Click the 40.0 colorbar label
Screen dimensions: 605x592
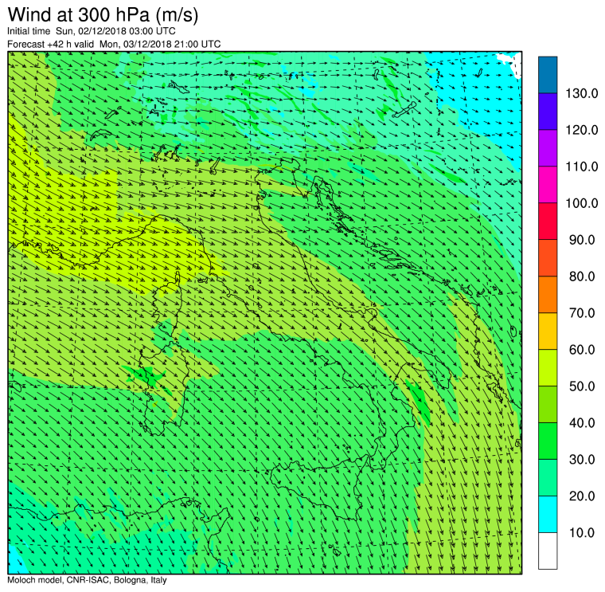[x=582, y=423]
